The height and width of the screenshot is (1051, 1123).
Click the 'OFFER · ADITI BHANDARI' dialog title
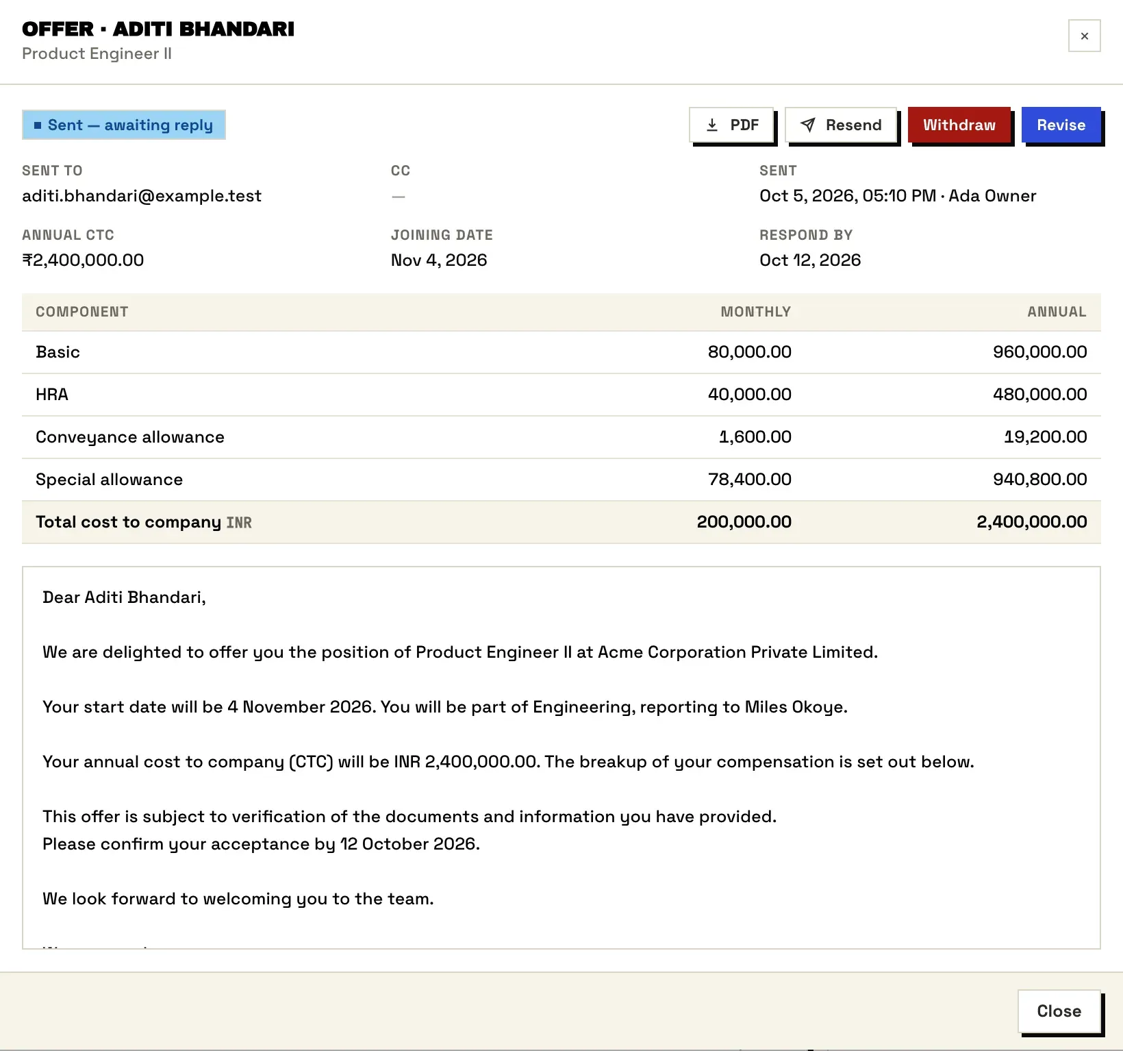pos(158,29)
